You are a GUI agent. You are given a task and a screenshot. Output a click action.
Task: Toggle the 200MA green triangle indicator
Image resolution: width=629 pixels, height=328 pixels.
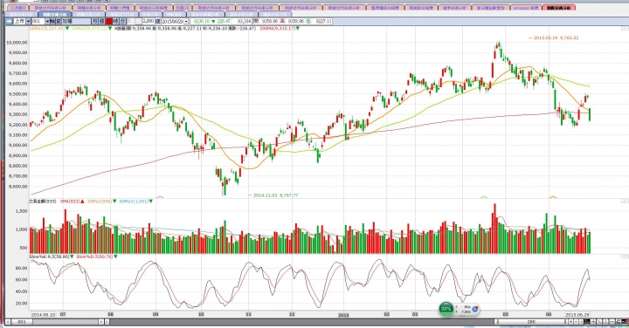[298, 29]
